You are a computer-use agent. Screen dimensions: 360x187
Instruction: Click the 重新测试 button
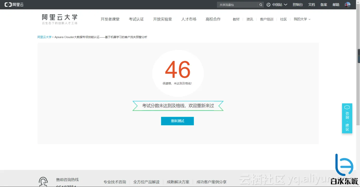coord(177,121)
